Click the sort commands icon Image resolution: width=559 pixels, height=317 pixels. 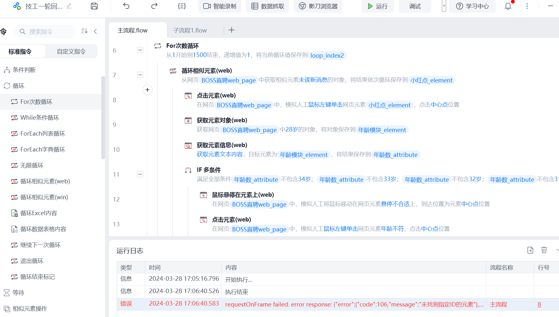coord(84,31)
